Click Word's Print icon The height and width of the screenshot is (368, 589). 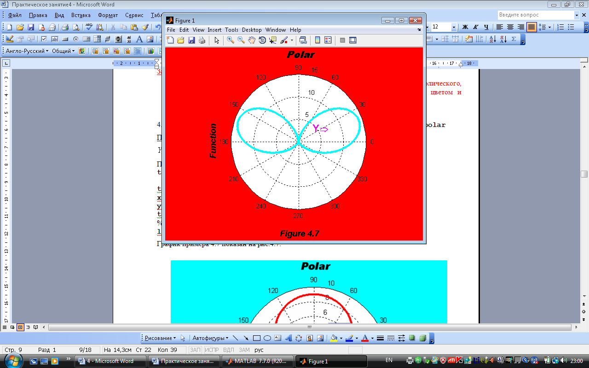[x=65, y=27]
